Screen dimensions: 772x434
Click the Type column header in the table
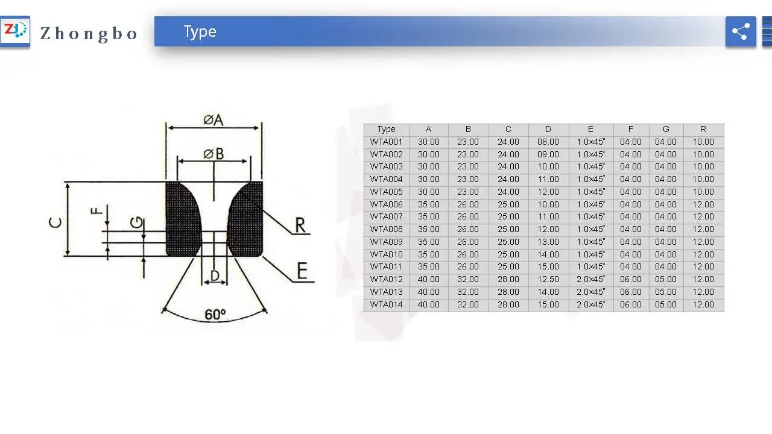point(386,129)
